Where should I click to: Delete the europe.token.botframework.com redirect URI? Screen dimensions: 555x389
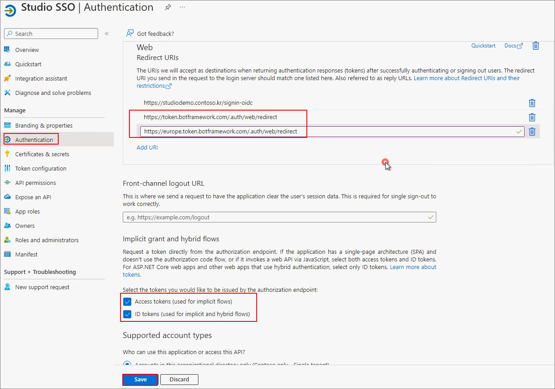click(532, 132)
